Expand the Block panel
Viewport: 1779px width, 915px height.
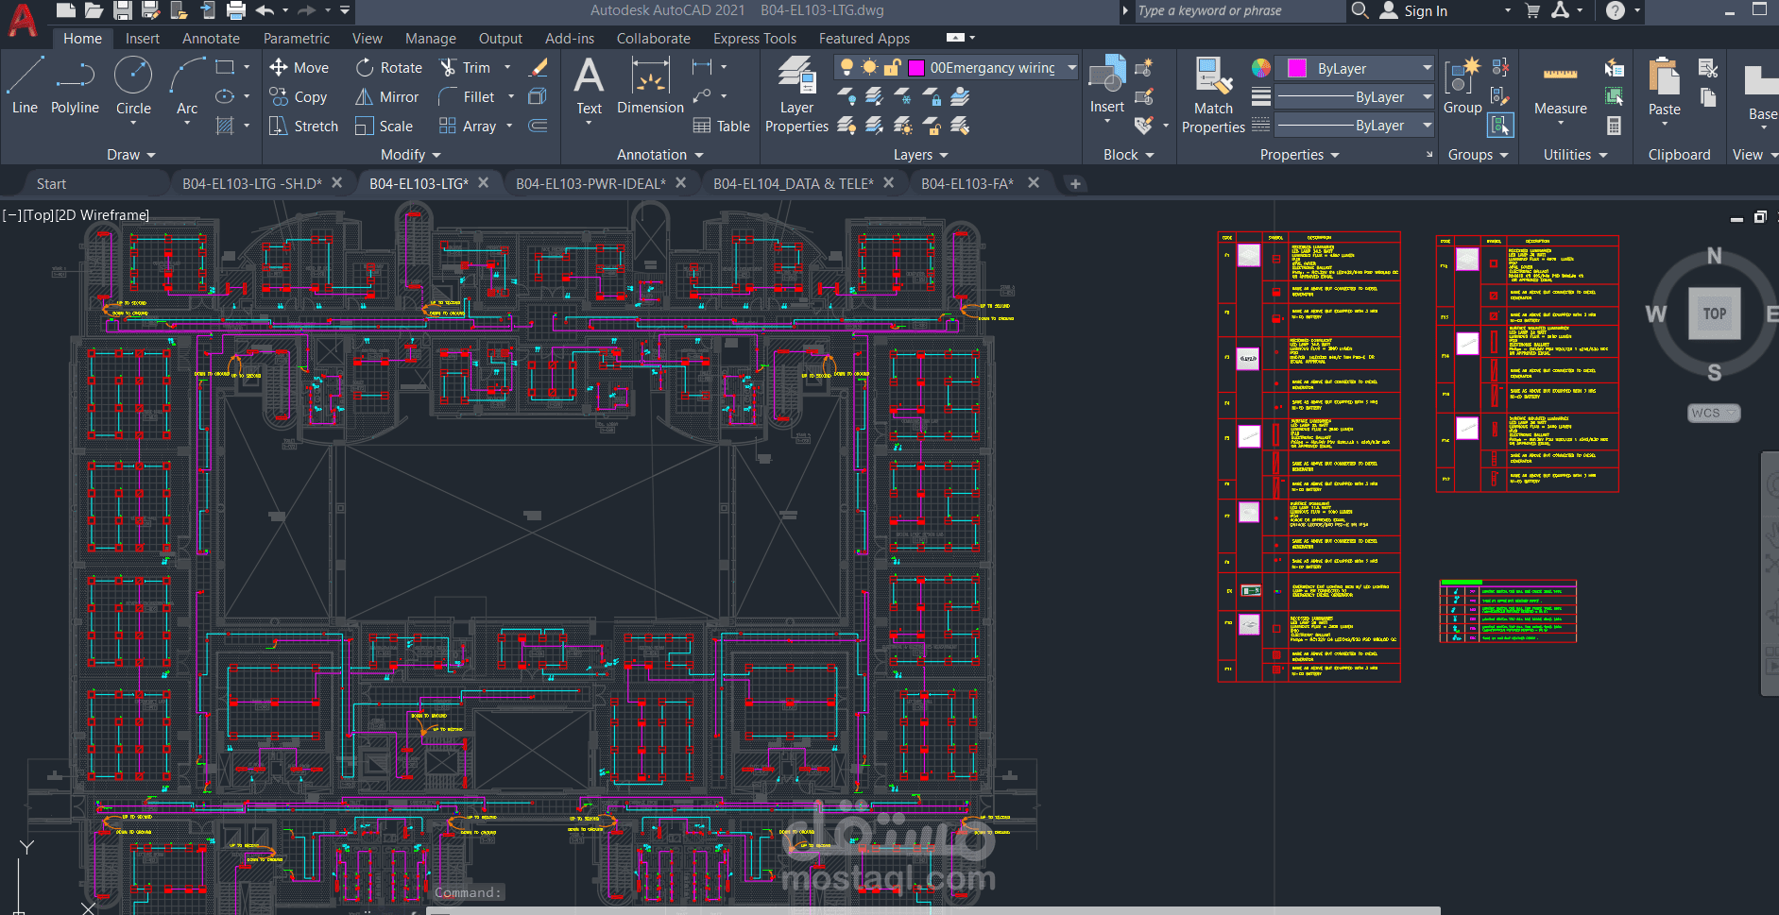[1128, 155]
